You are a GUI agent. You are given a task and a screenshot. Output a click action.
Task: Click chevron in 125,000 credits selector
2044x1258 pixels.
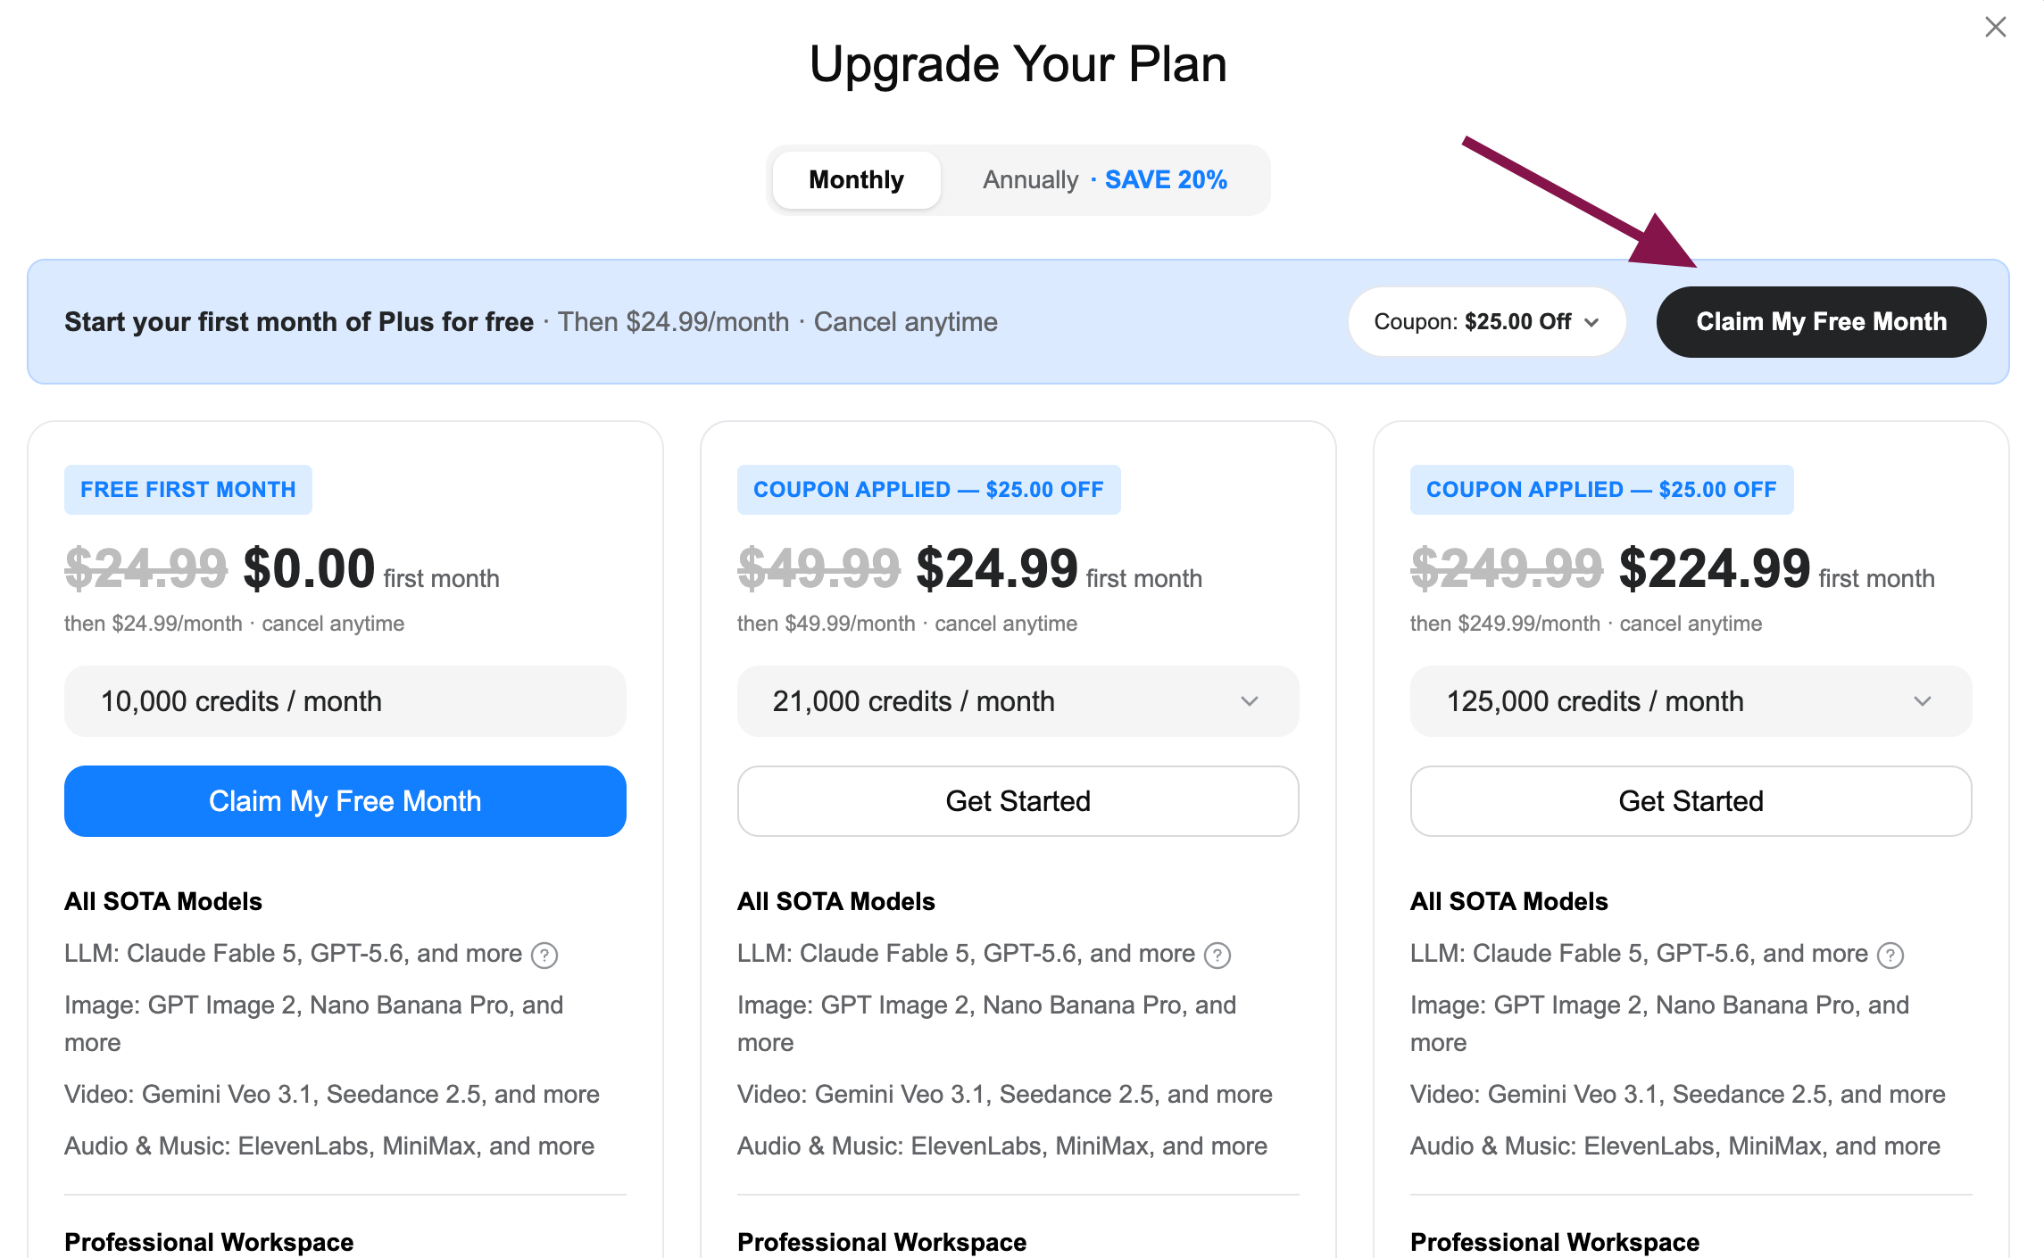[1923, 702]
